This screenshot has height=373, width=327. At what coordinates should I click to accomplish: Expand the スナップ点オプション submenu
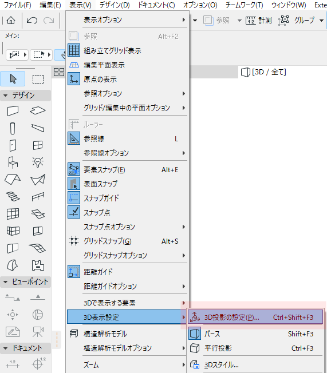click(128, 227)
